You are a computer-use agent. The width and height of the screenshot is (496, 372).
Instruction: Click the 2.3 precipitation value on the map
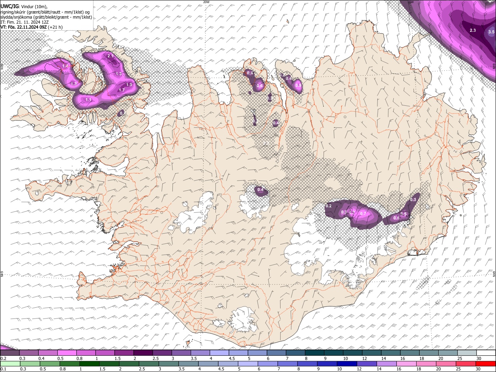473,30
